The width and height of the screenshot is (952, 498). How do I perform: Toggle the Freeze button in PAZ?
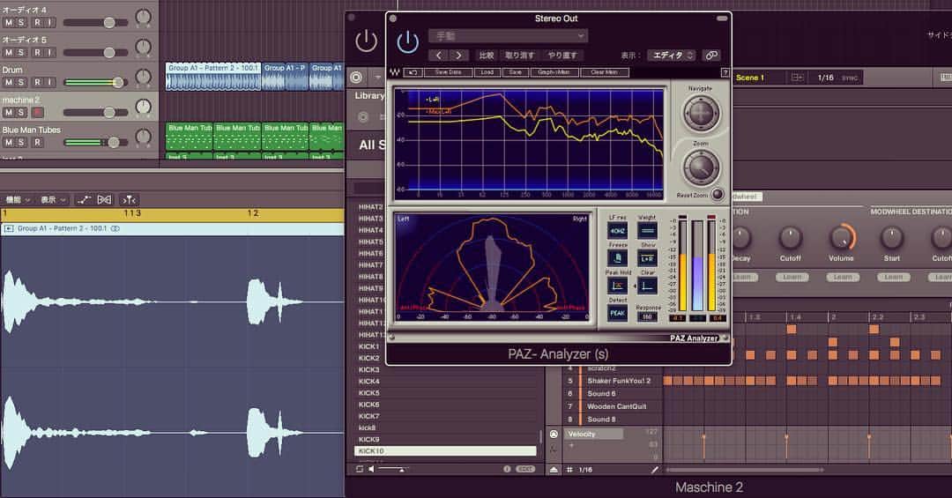[x=617, y=258]
